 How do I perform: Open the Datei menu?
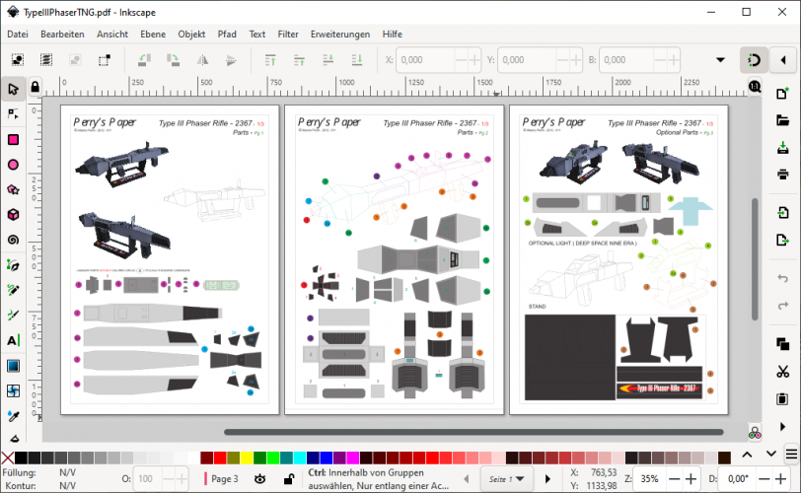(18, 35)
